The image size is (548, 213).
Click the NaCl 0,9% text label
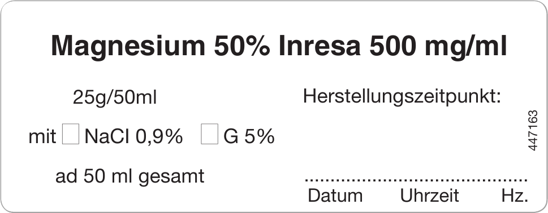tap(133, 136)
